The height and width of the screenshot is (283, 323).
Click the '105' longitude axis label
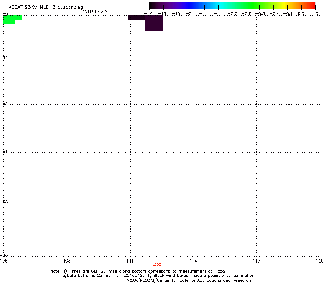(x=3, y=261)
